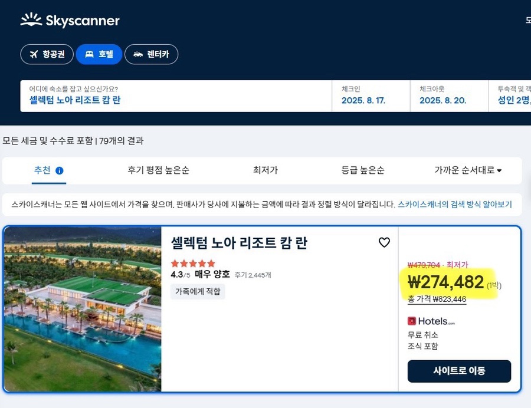The width and height of the screenshot is (531, 408).
Task: Change the 체크인 date 2025. 8. 17.
Action: click(371, 96)
